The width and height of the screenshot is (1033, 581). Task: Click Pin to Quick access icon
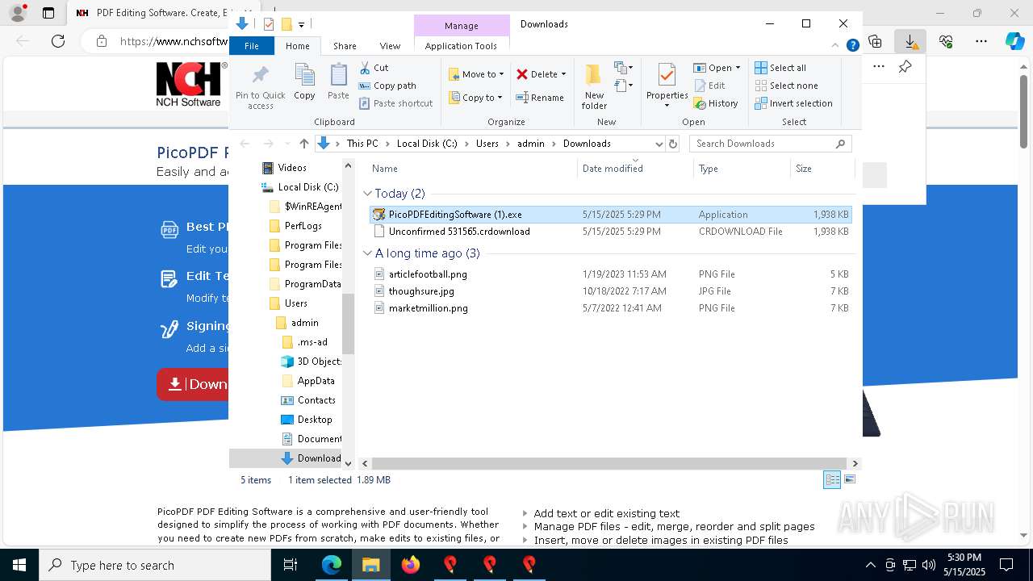click(260, 87)
